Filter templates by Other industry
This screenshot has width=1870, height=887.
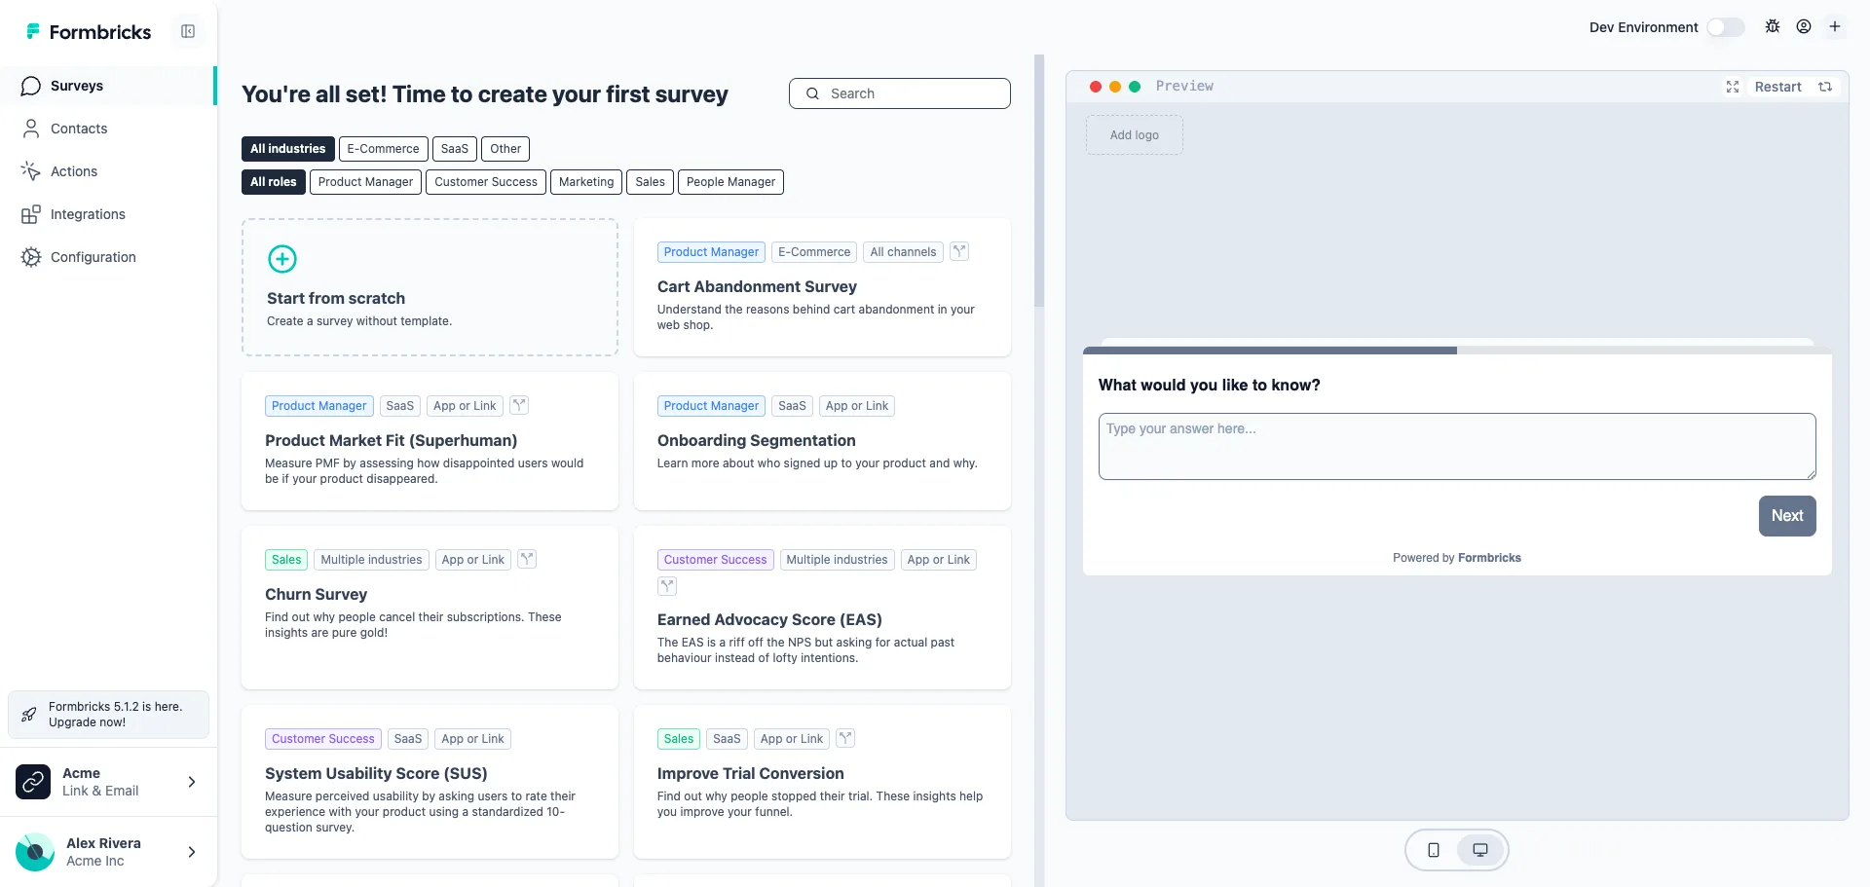click(505, 149)
